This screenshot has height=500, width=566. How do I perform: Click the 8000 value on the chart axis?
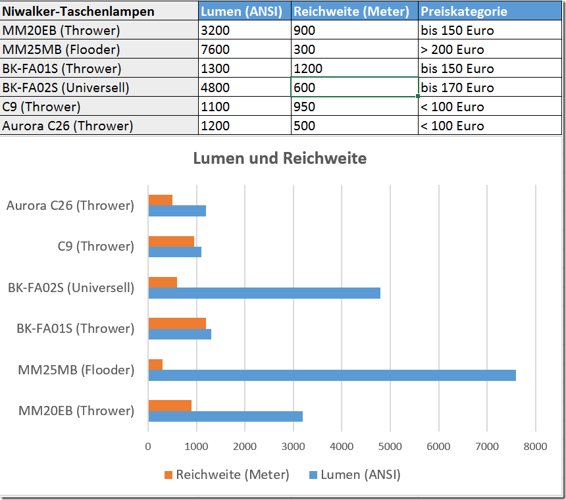tap(535, 447)
